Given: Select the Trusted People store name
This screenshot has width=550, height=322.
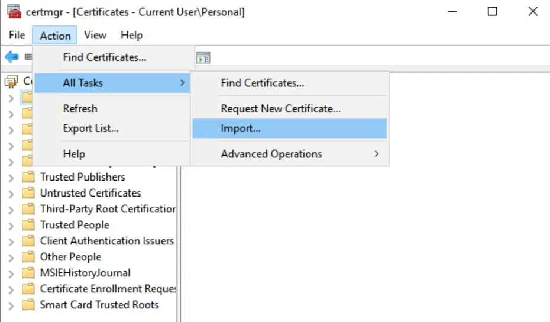Looking at the screenshot, I should pyautogui.click(x=75, y=225).
